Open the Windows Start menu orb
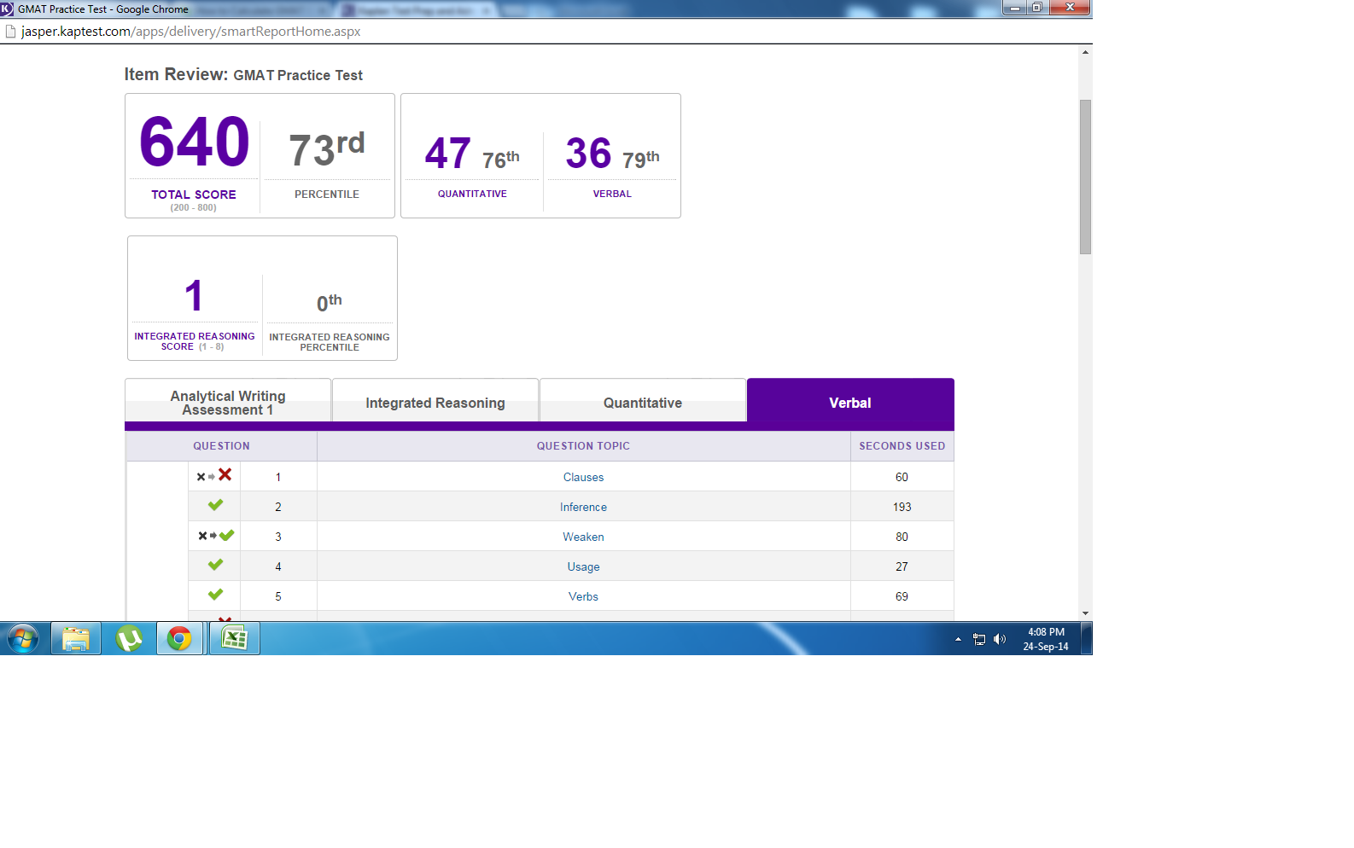Image resolution: width=1354 pixels, height=848 pixels. pyautogui.click(x=23, y=638)
